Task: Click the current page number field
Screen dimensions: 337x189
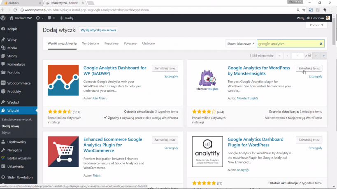Action: coord(297,56)
